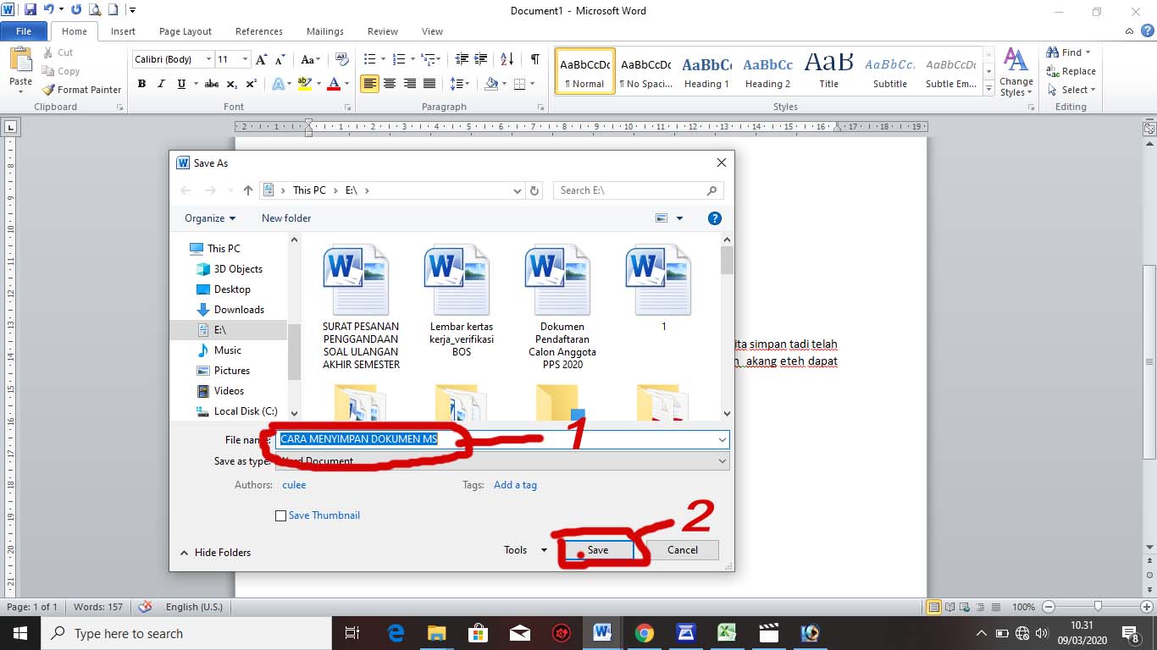
Task: Expand the Styles gallery More arrow
Action: pyautogui.click(x=989, y=88)
